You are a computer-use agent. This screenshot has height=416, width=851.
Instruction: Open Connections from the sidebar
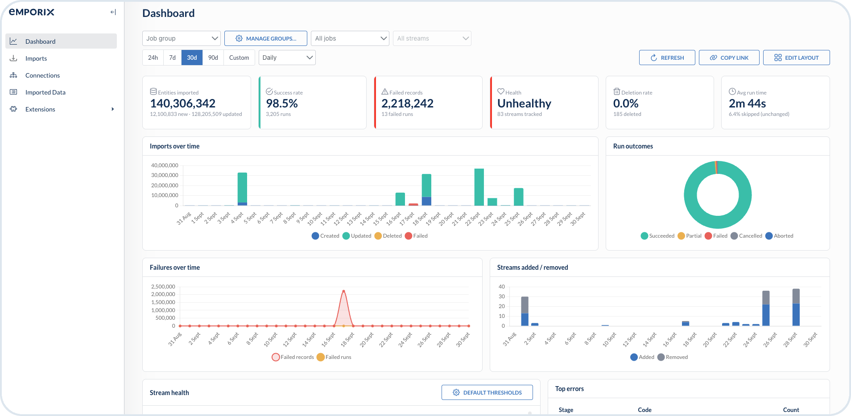click(x=61, y=75)
